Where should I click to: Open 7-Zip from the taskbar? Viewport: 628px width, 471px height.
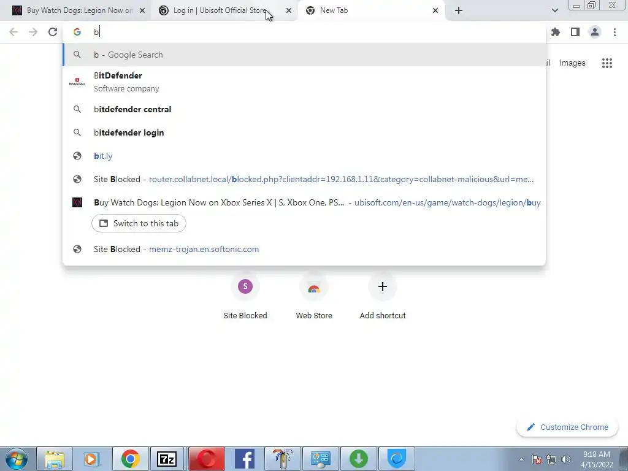[x=167, y=459]
